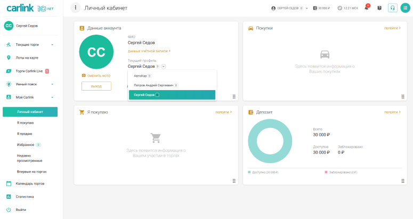This screenshot has height=219, width=413.
Task: Grab the drag handle of Покупки card
Action: (x=403, y=96)
